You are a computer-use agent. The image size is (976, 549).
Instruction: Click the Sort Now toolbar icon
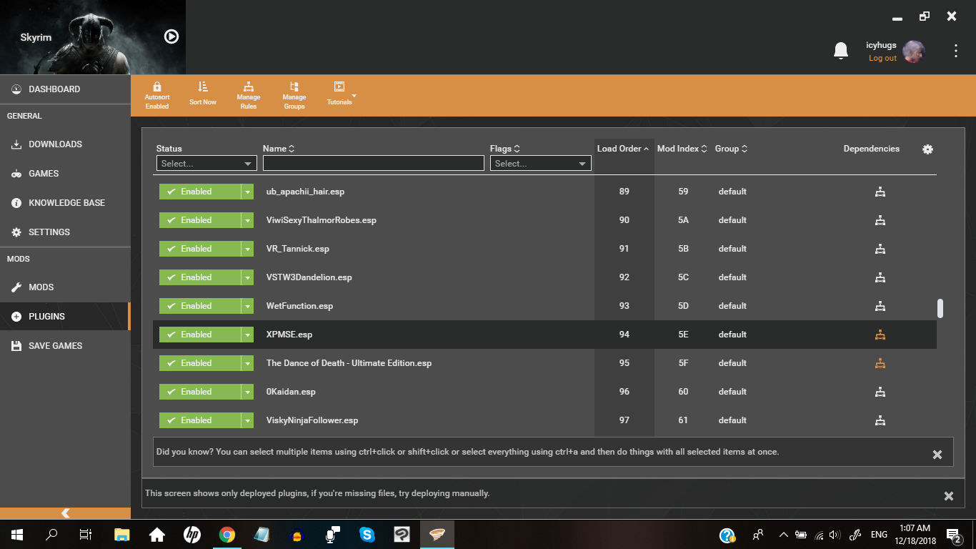click(x=203, y=86)
